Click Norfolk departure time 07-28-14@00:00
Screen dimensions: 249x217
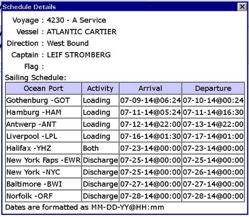coord(213,196)
